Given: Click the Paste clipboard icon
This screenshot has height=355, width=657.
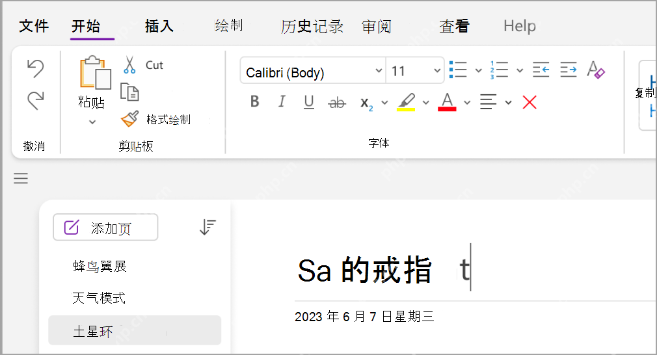Looking at the screenshot, I should click(95, 73).
